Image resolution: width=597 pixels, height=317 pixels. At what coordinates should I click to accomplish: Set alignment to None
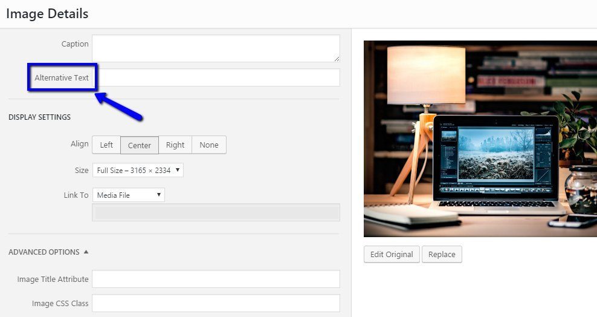pos(209,145)
